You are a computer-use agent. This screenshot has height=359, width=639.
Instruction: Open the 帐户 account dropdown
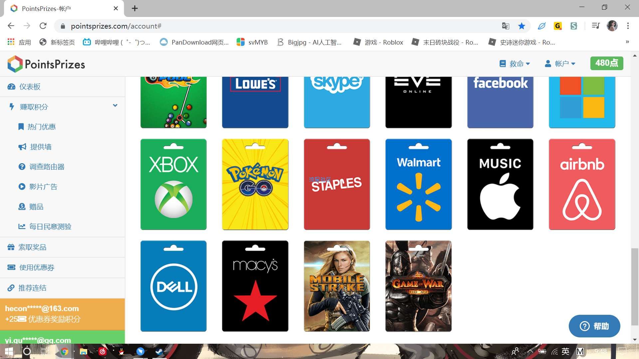point(560,63)
